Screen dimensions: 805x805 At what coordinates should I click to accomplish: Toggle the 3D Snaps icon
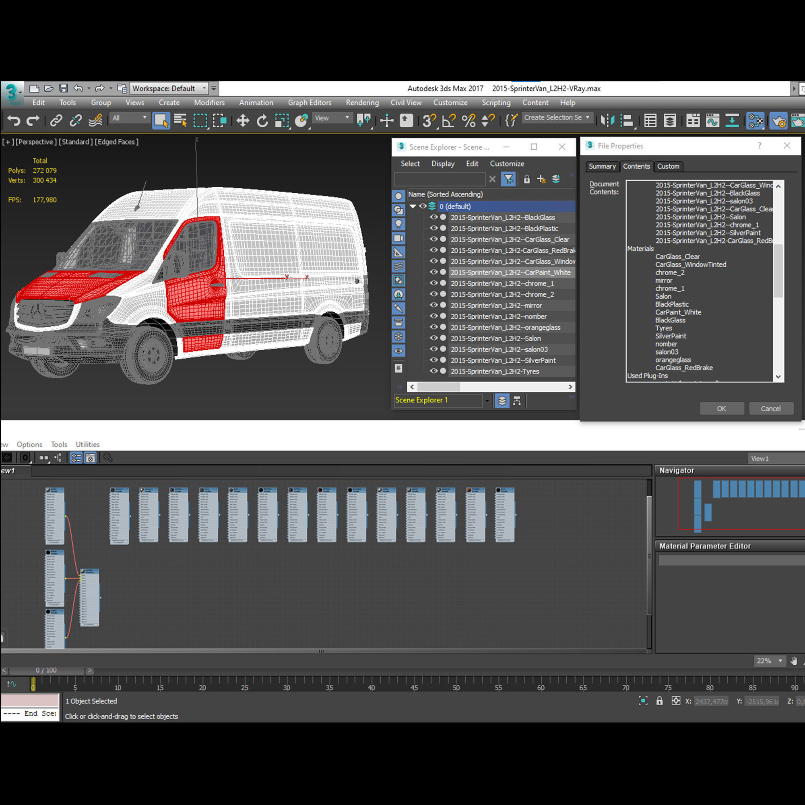point(429,121)
